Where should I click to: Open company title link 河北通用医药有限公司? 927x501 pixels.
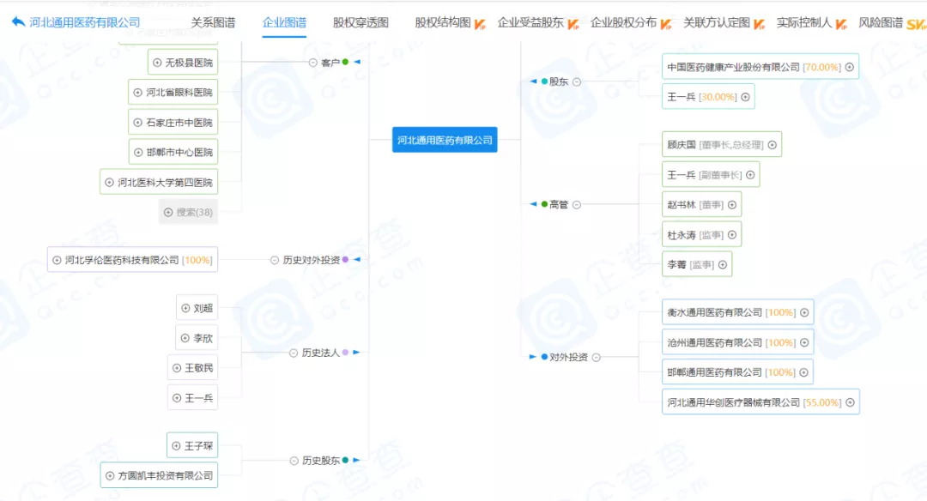point(84,22)
